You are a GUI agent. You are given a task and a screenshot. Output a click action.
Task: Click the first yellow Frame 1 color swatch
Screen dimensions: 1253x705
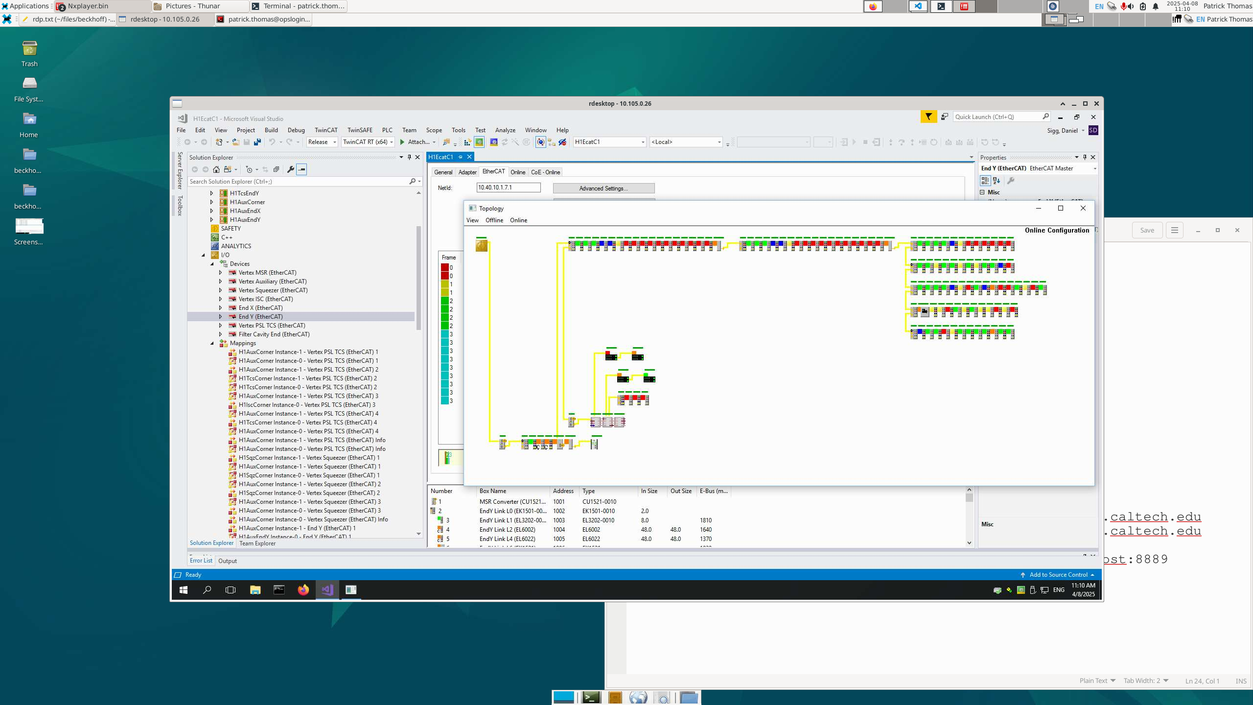[445, 284]
